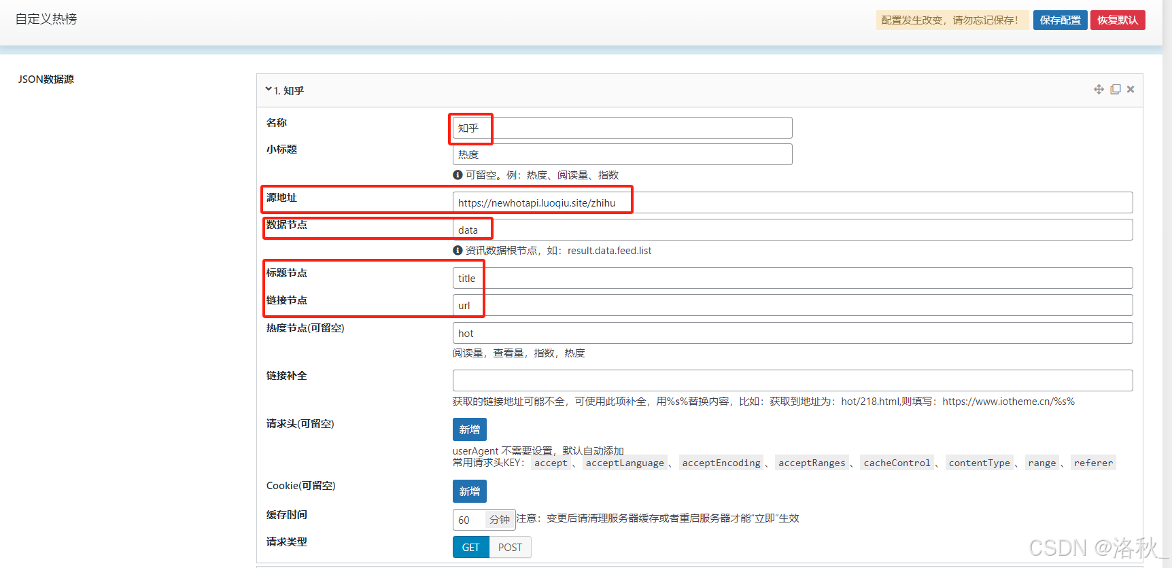Click the 链接节点 input with url
The image size is (1172, 568).
point(793,305)
